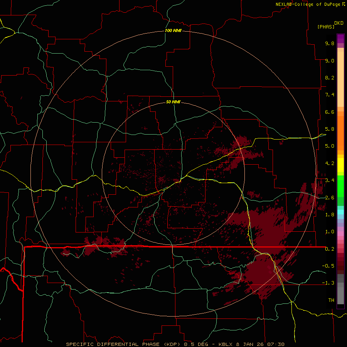Select the 1.8 scale value

click(330, 215)
